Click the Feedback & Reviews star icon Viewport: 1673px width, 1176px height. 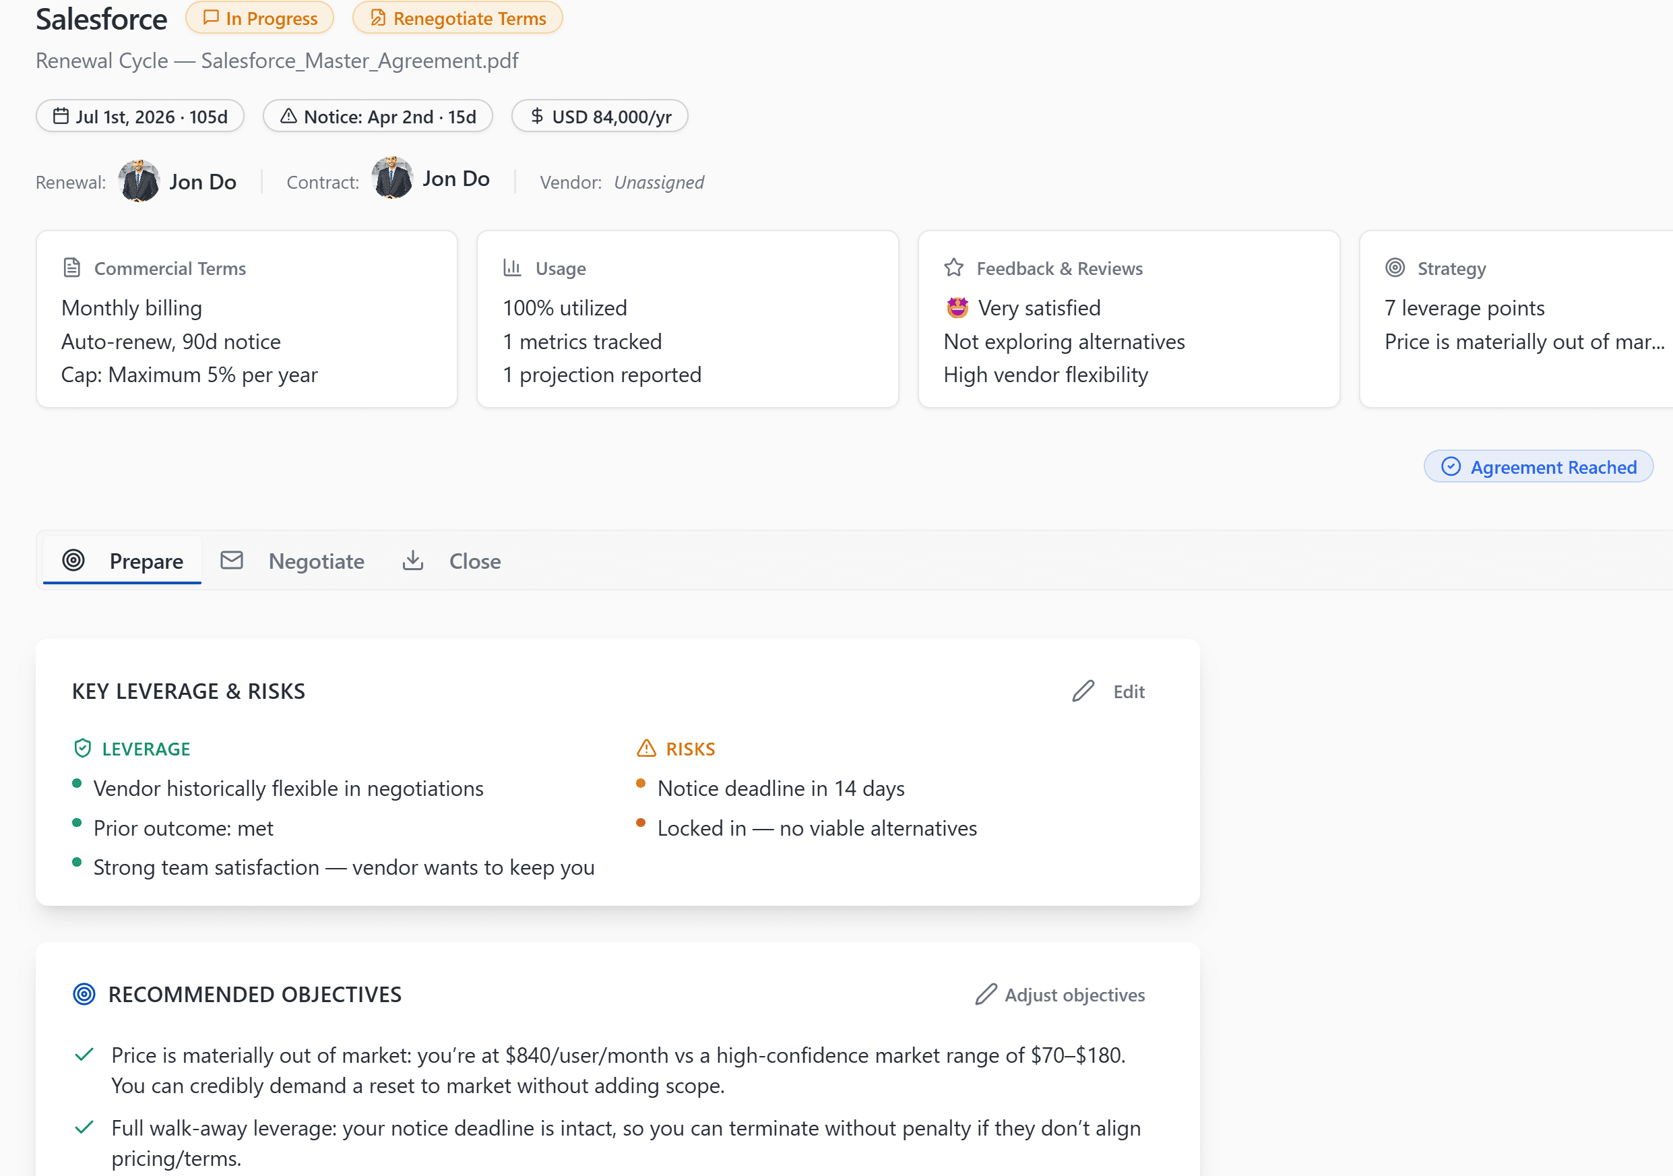click(x=954, y=268)
